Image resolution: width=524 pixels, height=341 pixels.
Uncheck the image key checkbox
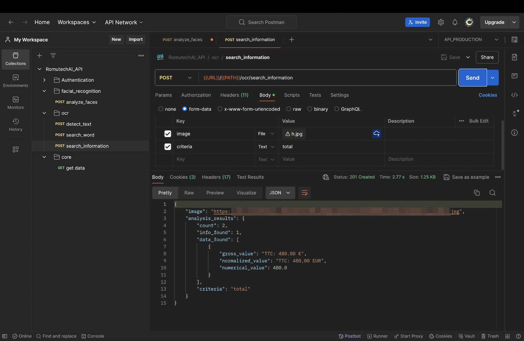pyautogui.click(x=168, y=134)
